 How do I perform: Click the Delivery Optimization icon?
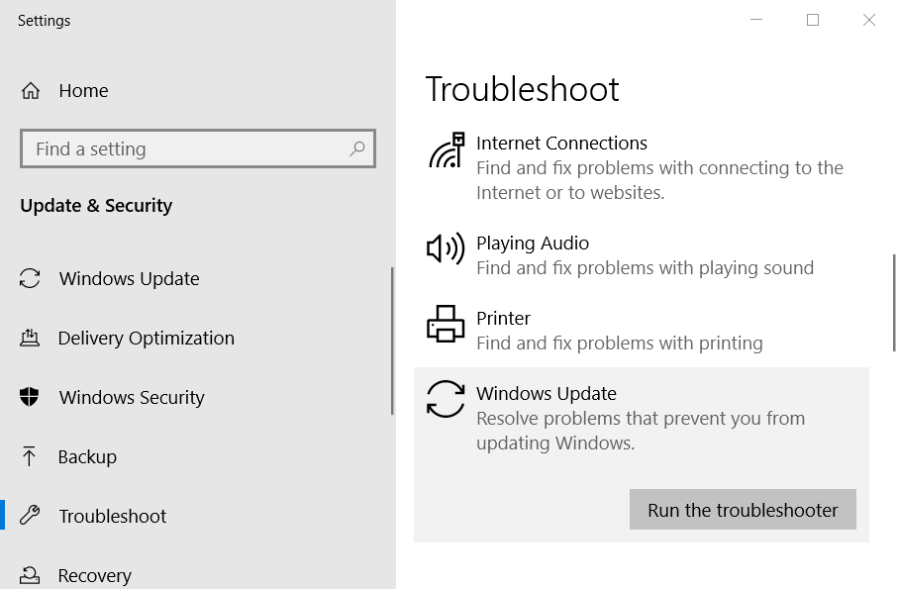[30, 338]
